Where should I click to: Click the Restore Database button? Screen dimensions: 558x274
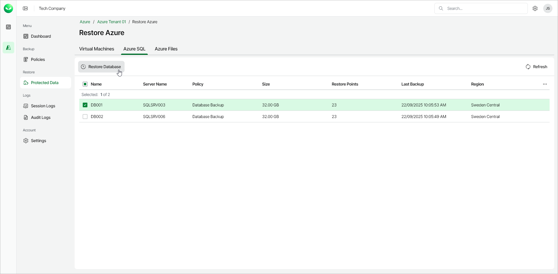tap(101, 66)
